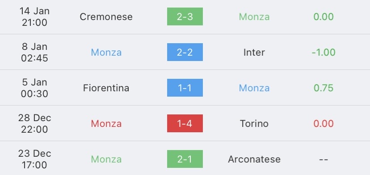Screen dimensions: 370x175
Task: Open the Cremonese 2-3 Monza score badge
Action: click(185, 16)
